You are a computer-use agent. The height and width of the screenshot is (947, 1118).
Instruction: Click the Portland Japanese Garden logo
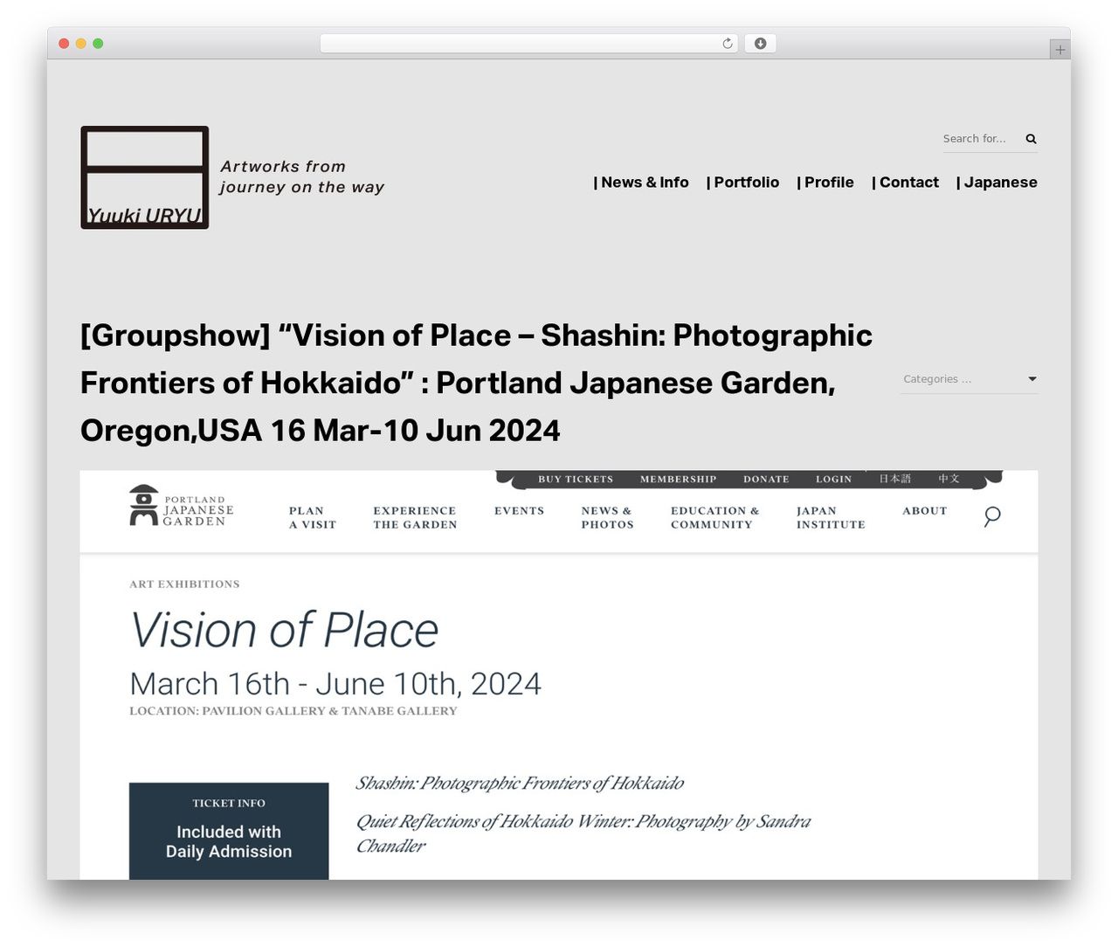(182, 506)
